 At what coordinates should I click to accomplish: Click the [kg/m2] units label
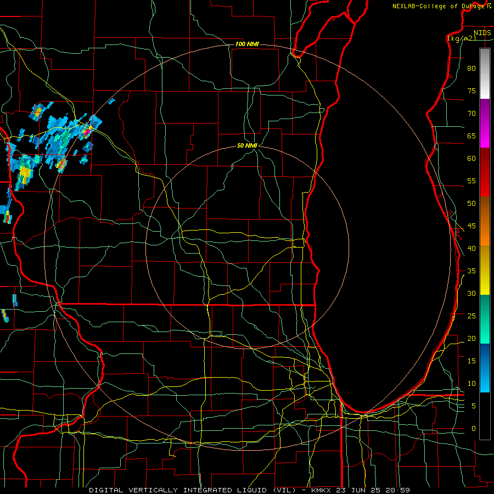click(462, 38)
